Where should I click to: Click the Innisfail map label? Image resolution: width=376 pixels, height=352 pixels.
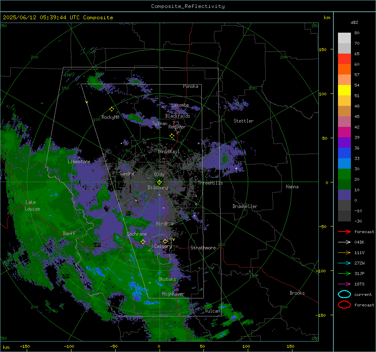tap(168, 152)
